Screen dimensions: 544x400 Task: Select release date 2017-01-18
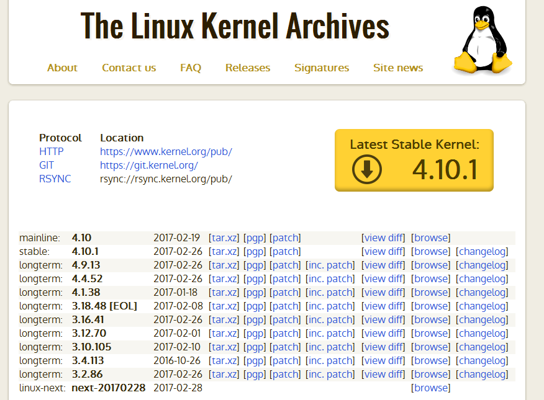coord(175,292)
